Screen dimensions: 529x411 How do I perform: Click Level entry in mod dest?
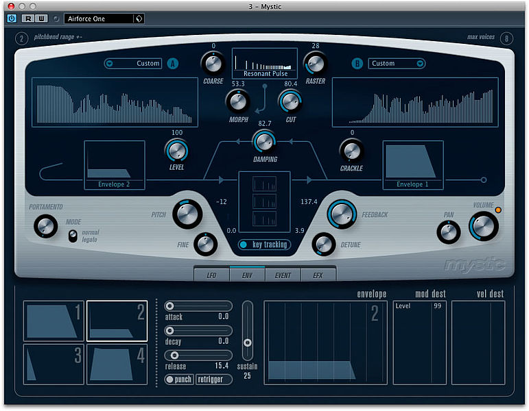coord(403,306)
